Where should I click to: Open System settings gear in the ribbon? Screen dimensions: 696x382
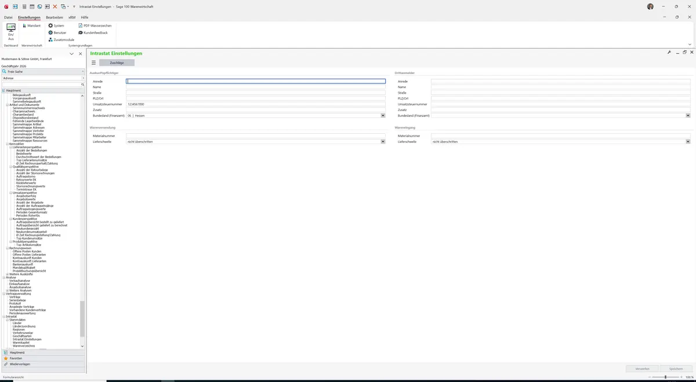(56, 25)
